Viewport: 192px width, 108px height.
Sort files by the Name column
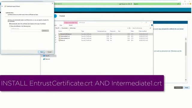point(60,31)
